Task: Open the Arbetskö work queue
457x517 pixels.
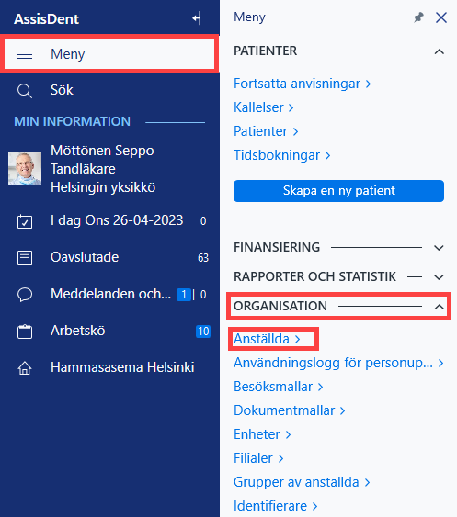Action: point(109,331)
